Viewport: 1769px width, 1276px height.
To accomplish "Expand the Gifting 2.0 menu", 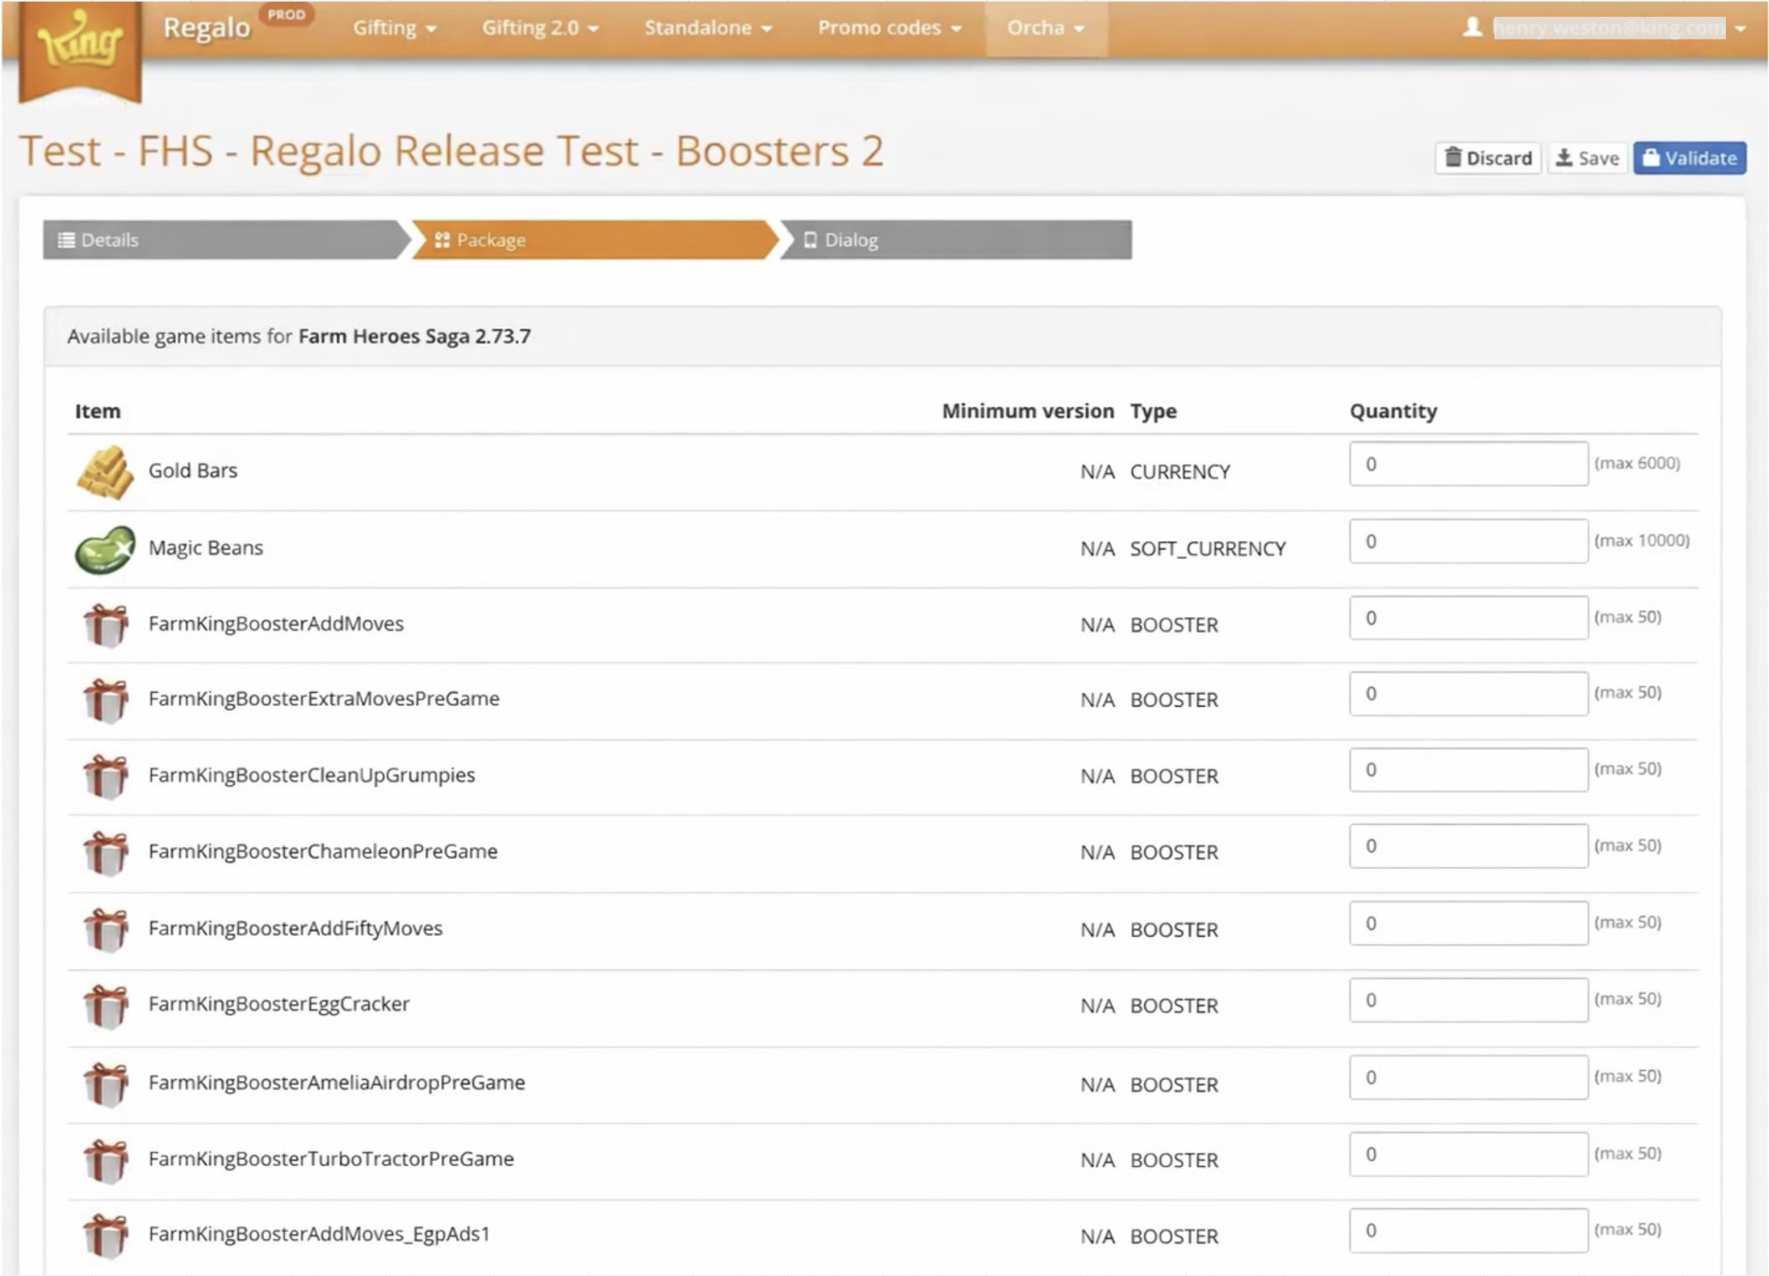I will (540, 28).
